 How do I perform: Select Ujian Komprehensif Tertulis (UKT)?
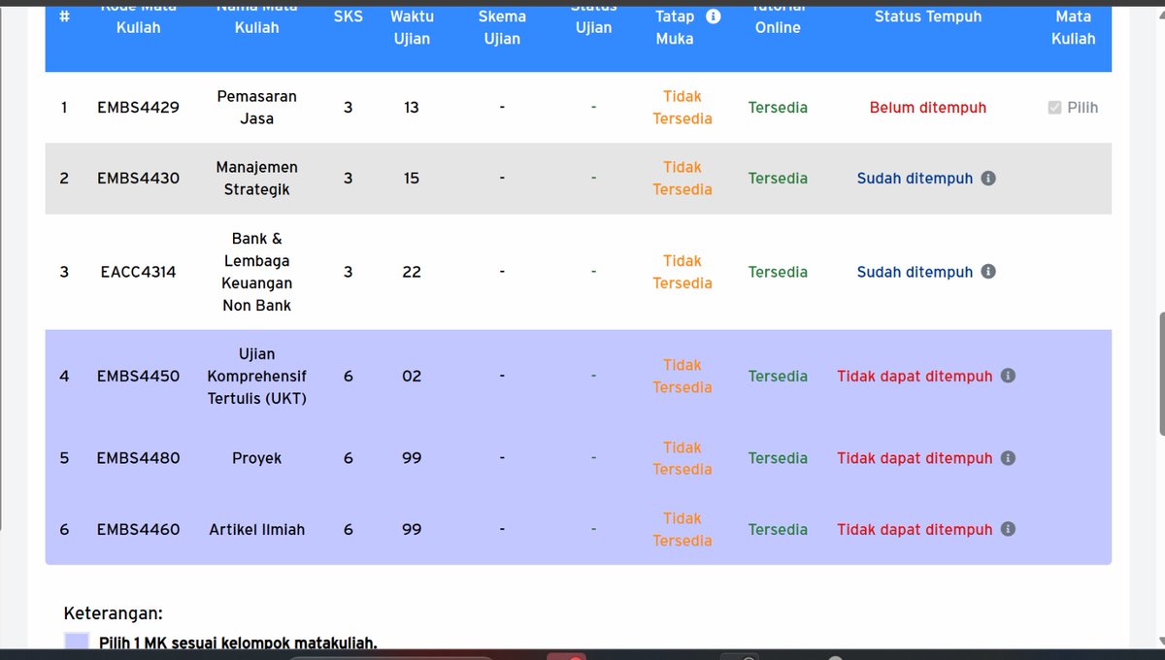tap(257, 376)
